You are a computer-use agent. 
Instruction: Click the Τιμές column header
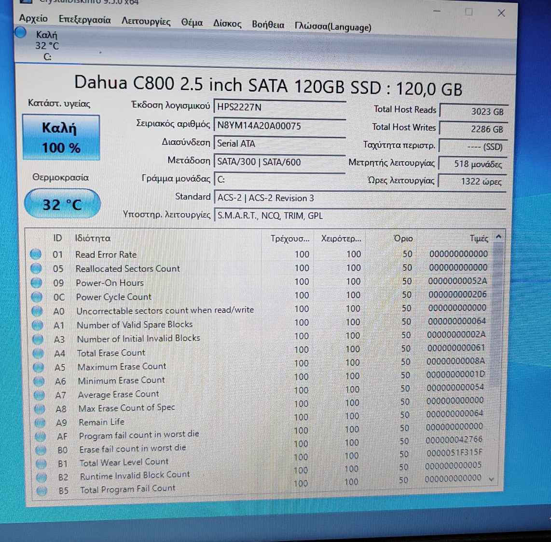point(479,238)
